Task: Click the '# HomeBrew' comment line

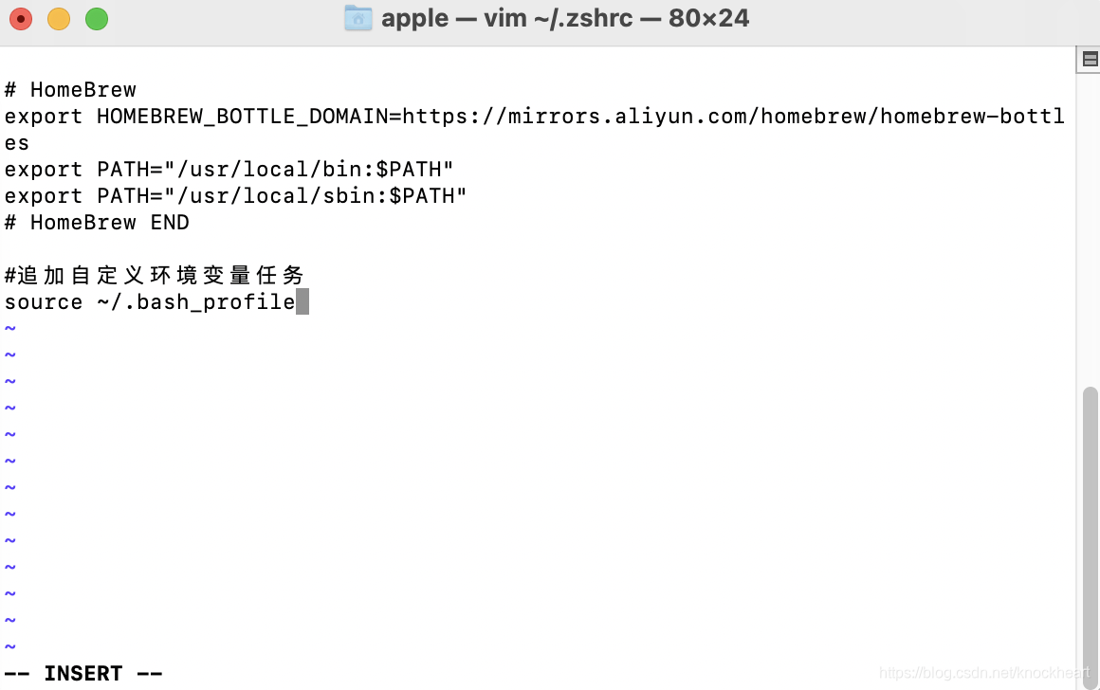Action: click(70, 89)
